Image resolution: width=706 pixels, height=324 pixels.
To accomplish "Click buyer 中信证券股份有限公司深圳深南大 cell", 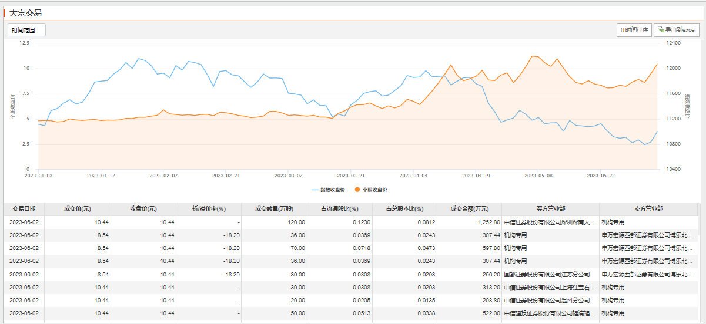I will pos(550,222).
